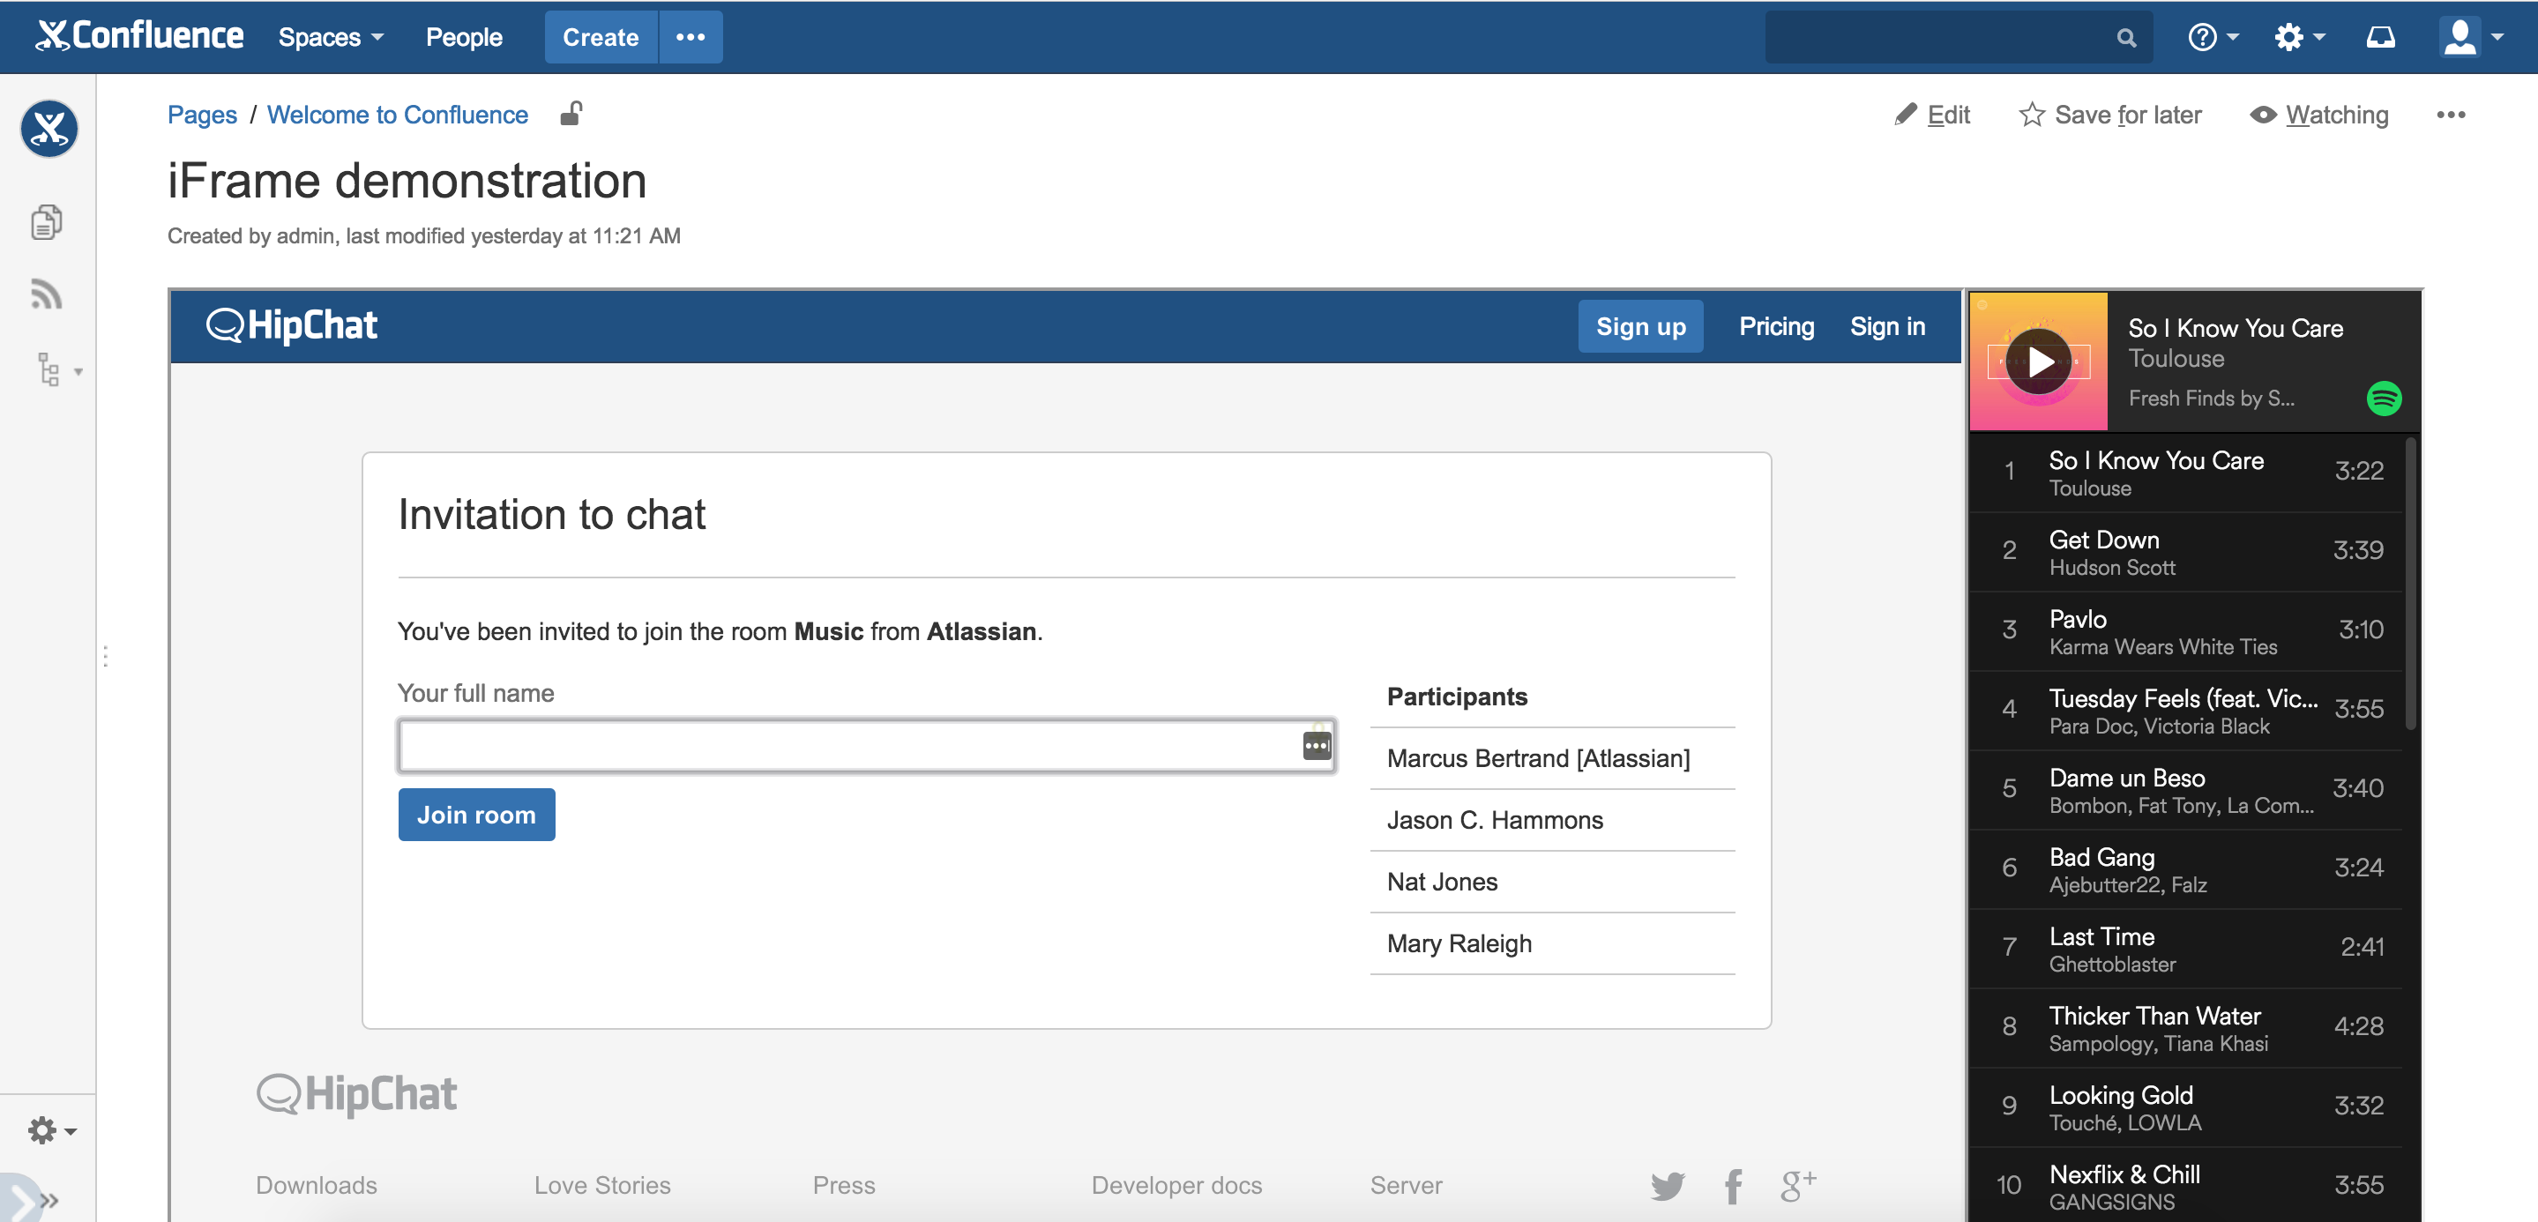Viewport: 2538px width, 1222px height.
Task: Click the Spotify logo icon
Action: point(2384,399)
